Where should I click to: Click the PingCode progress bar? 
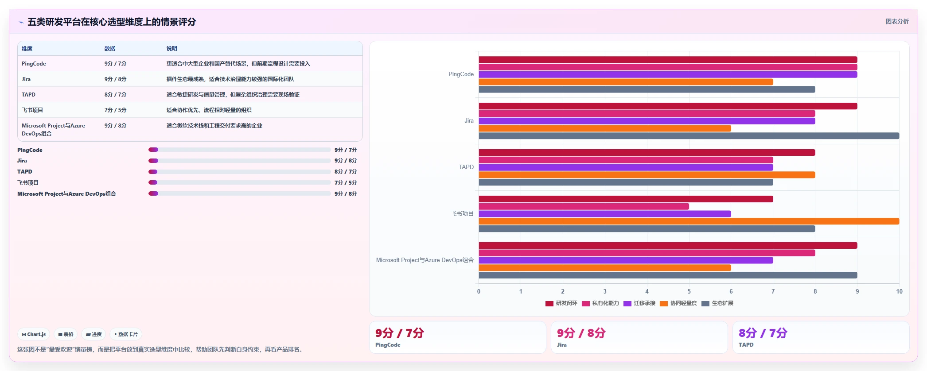pyautogui.click(x=240, y=150)
